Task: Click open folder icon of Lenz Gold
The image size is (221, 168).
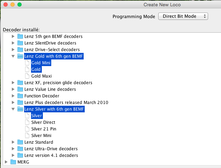Action: click(x=20, y=56)
